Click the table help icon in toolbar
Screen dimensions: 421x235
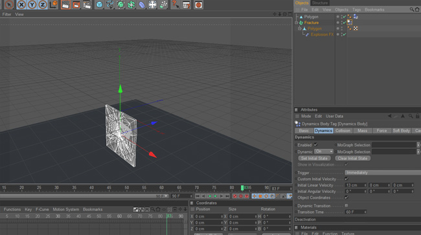(x=187, y=5)
